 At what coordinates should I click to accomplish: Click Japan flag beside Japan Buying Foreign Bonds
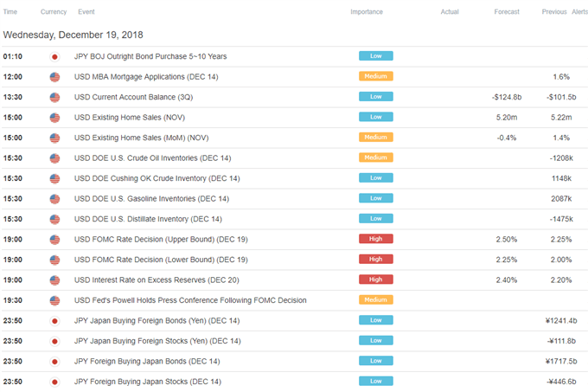(54, 321)
